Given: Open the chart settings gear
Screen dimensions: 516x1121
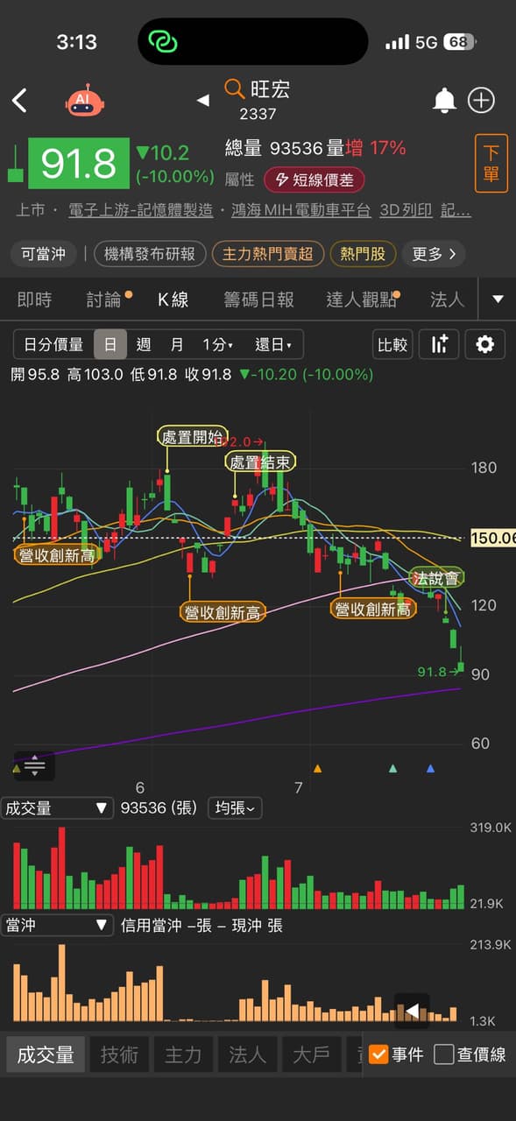Looking at the screenshot, I should (x=484, y=344).
